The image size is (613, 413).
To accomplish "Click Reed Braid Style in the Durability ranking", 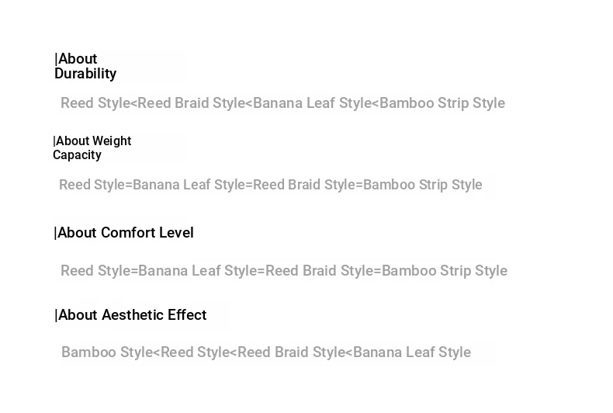I will 191,103.
